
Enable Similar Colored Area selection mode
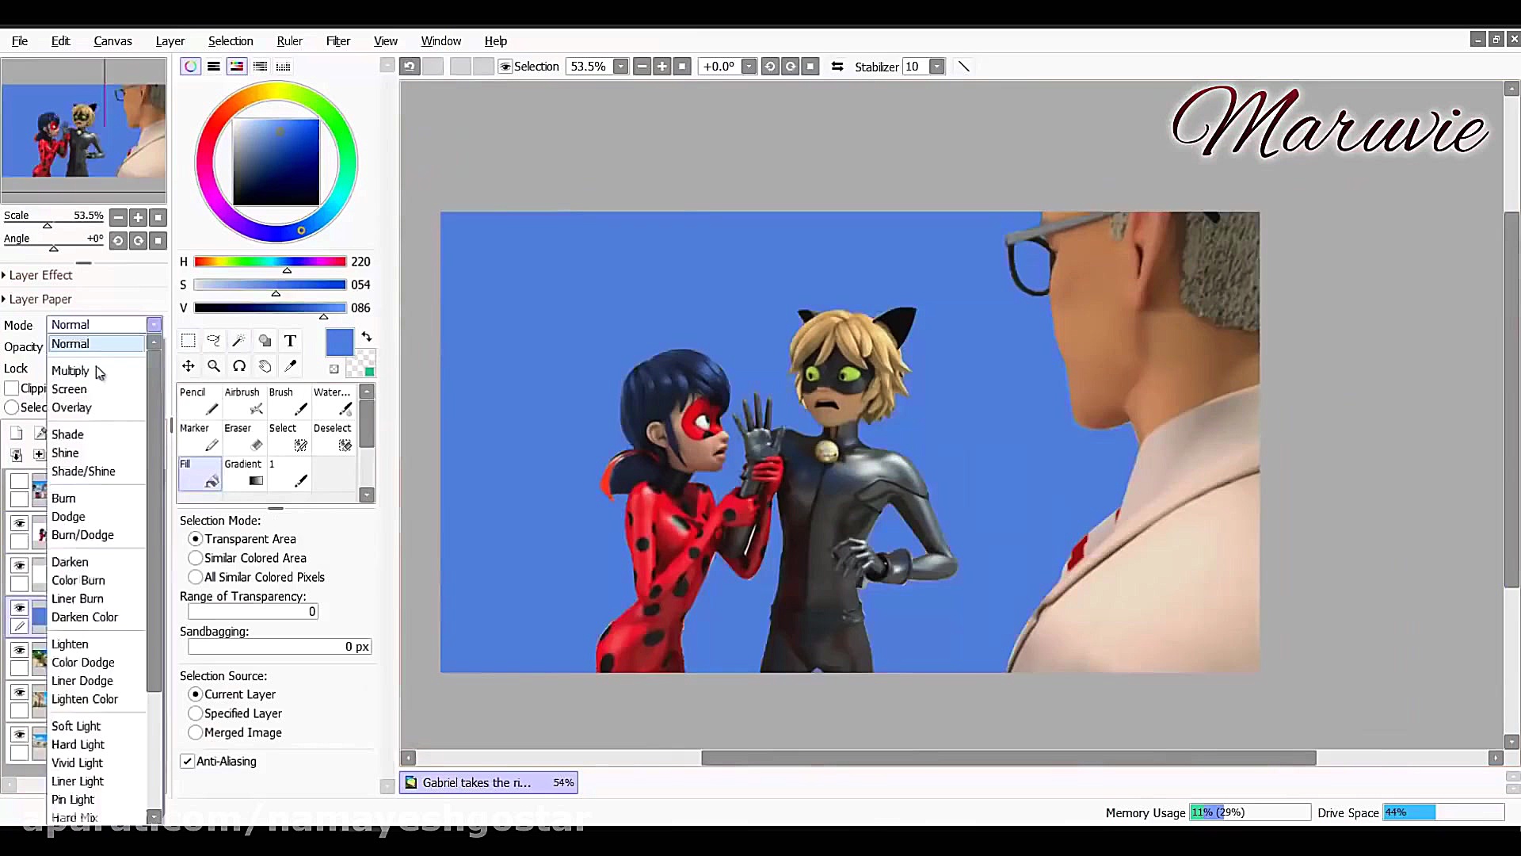coord(196,558)
